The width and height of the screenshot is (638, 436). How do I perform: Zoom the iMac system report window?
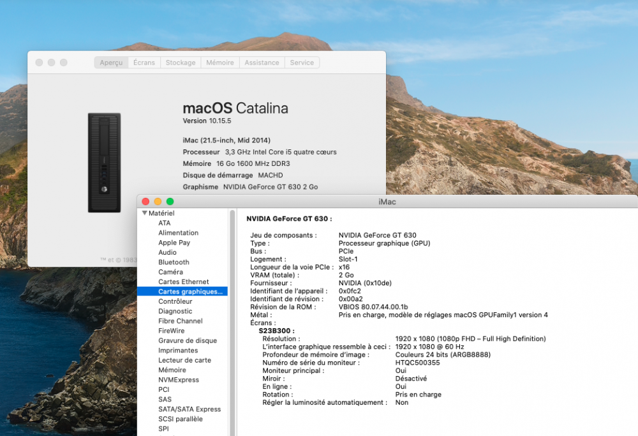tap(170, 202)
